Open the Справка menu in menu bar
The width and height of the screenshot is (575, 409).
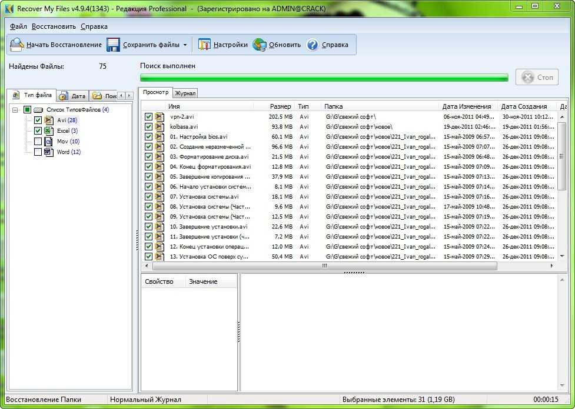point(94,26)
